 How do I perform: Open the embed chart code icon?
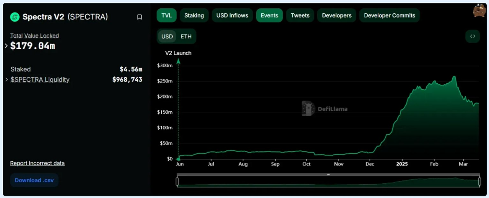[x=473, y=36]
